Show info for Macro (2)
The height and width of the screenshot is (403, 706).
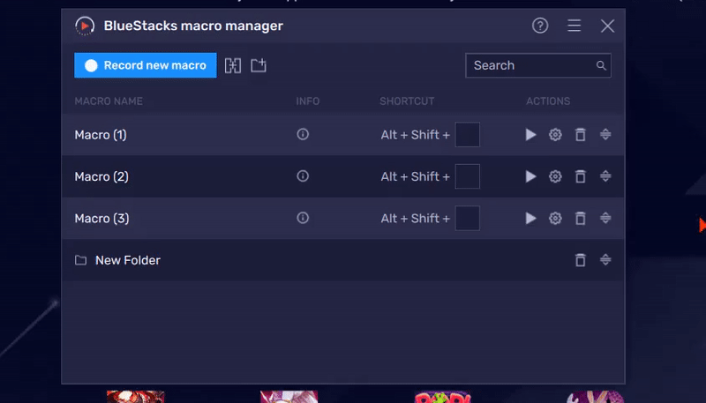(303, 175)
